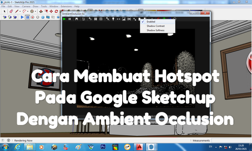This screenshot has width=252, height=151.
Task: Select the Arc drawing tool
Action: click(24, 11)
